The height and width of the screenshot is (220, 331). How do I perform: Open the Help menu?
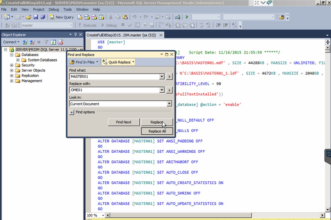96,10
